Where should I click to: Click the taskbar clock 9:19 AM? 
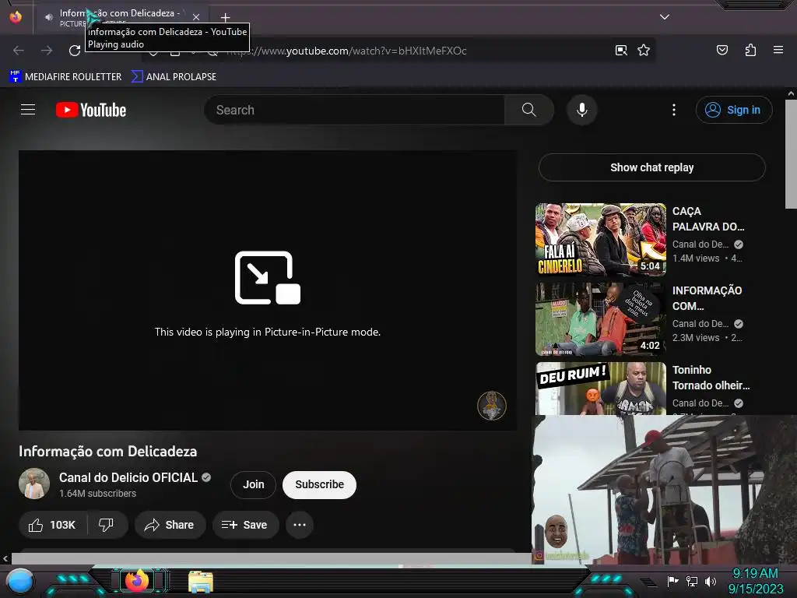[x=755, y=574]
